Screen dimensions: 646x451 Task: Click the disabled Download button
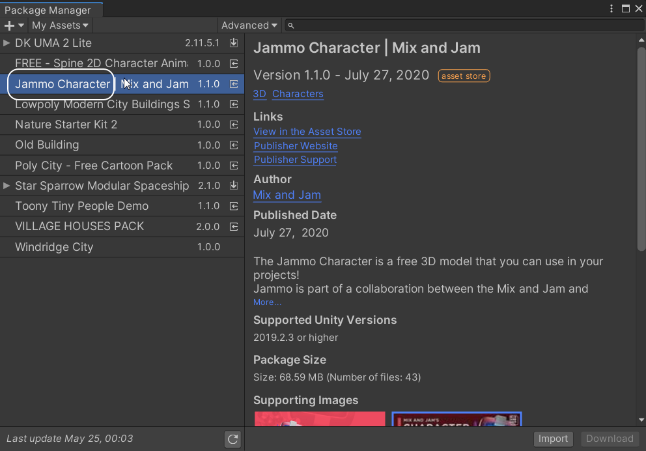coord(610,439)
